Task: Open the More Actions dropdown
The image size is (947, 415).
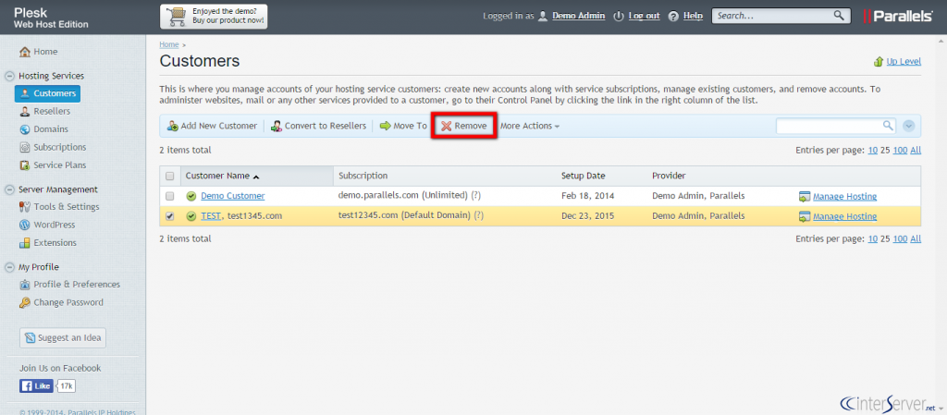Action: [529, 126]
